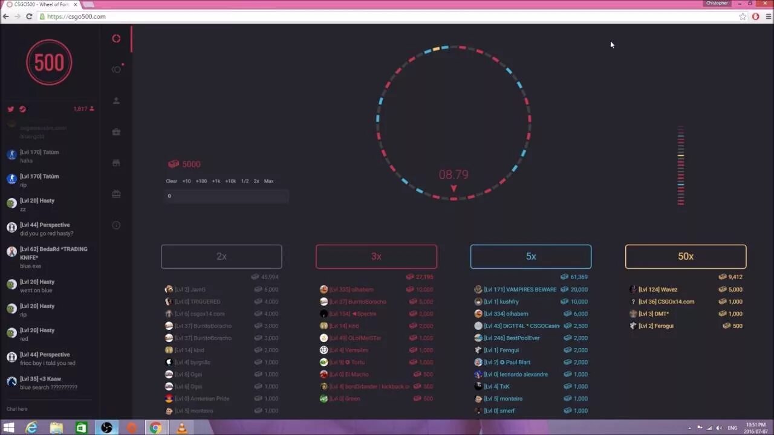The width and height of the screenshot is (774, 435).
Task: Go back with browser back arrow
Action: pyautogui.click(x=6, y=16)
